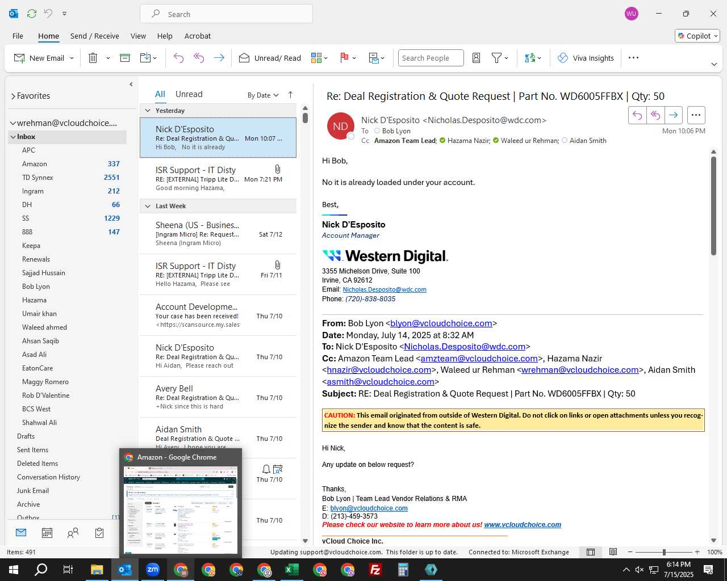727x581 pixels.
Task: Open Excel from the Windows taskbar
Action: (292, 570)
